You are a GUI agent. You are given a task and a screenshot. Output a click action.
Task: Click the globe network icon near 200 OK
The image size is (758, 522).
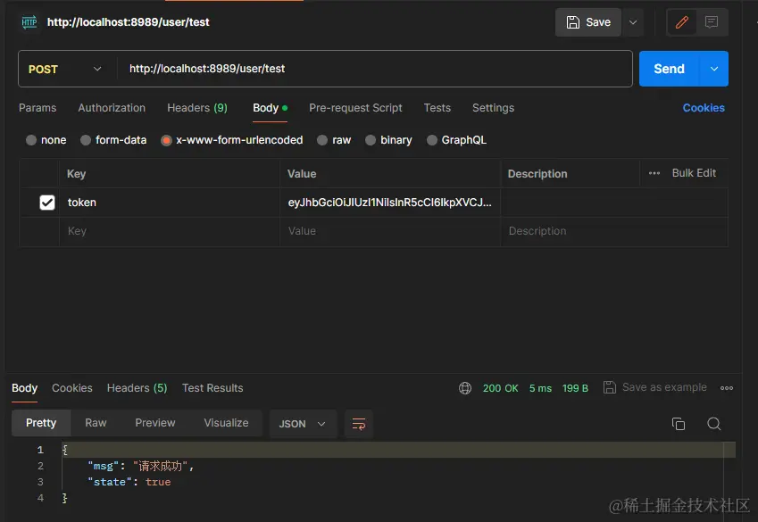coord(465,388)
